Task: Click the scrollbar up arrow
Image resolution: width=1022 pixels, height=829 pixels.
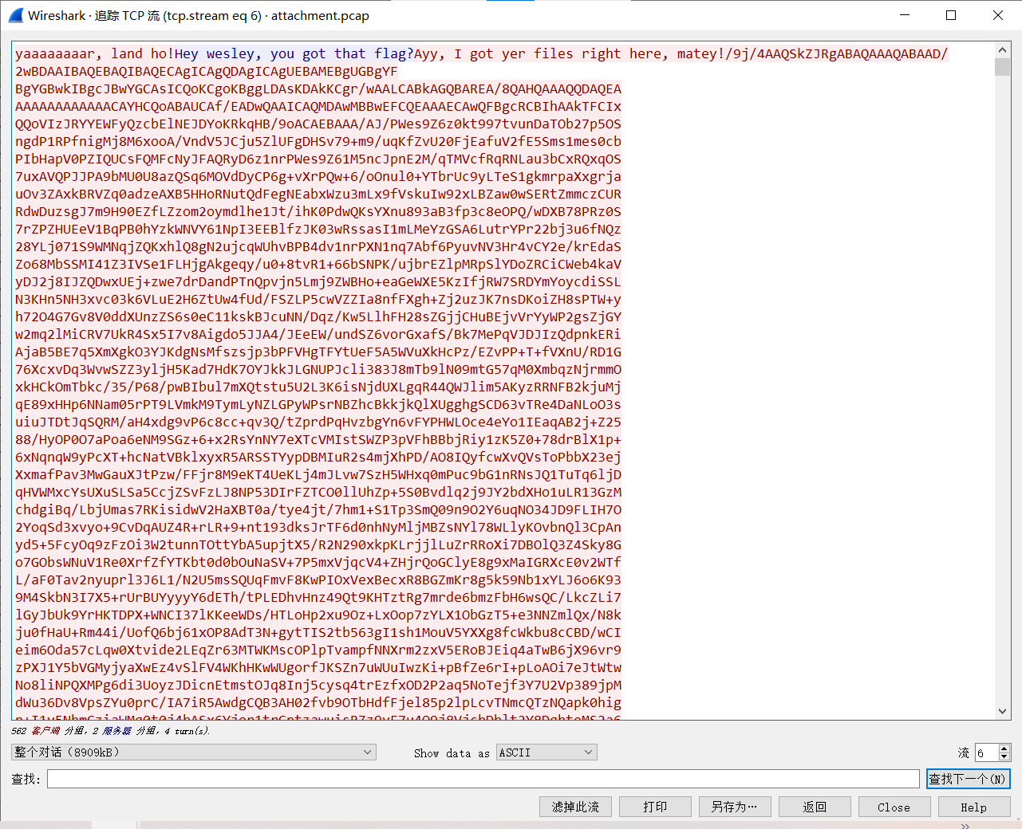Action: tap(1003, 50)
